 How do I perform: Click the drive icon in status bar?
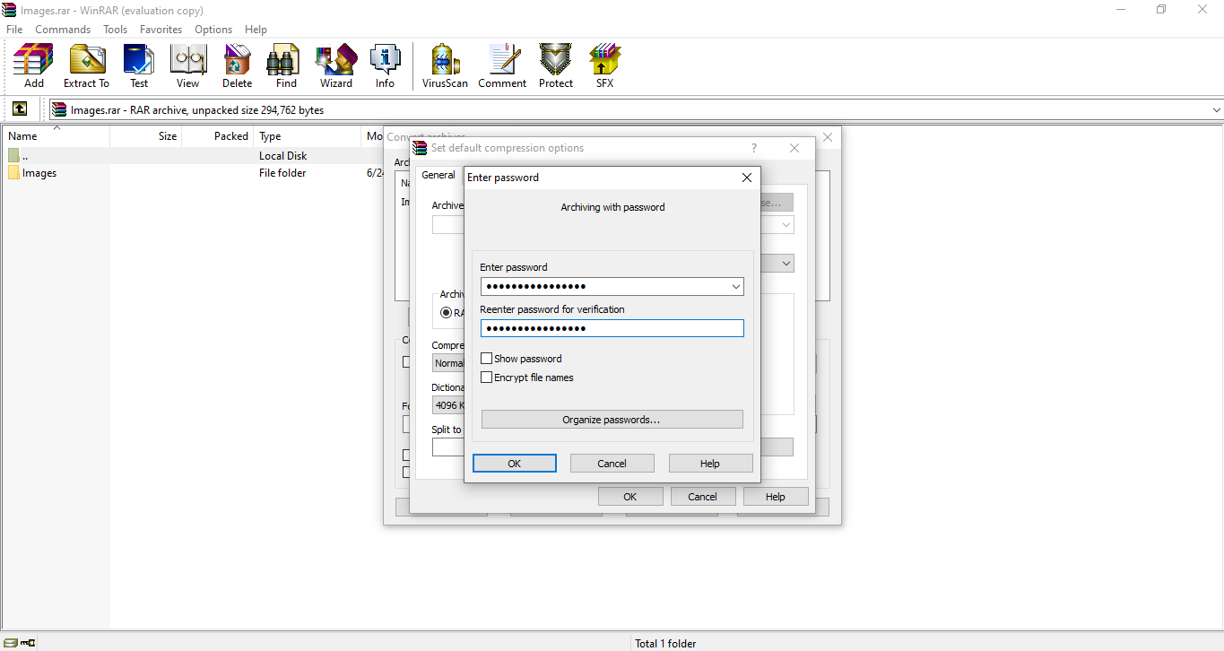click(x=10, y=642)
